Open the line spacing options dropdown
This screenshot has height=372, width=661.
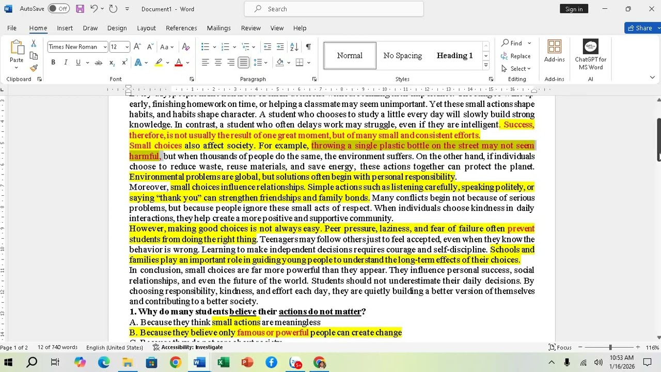pyautogui.click(x=258, y=63)
